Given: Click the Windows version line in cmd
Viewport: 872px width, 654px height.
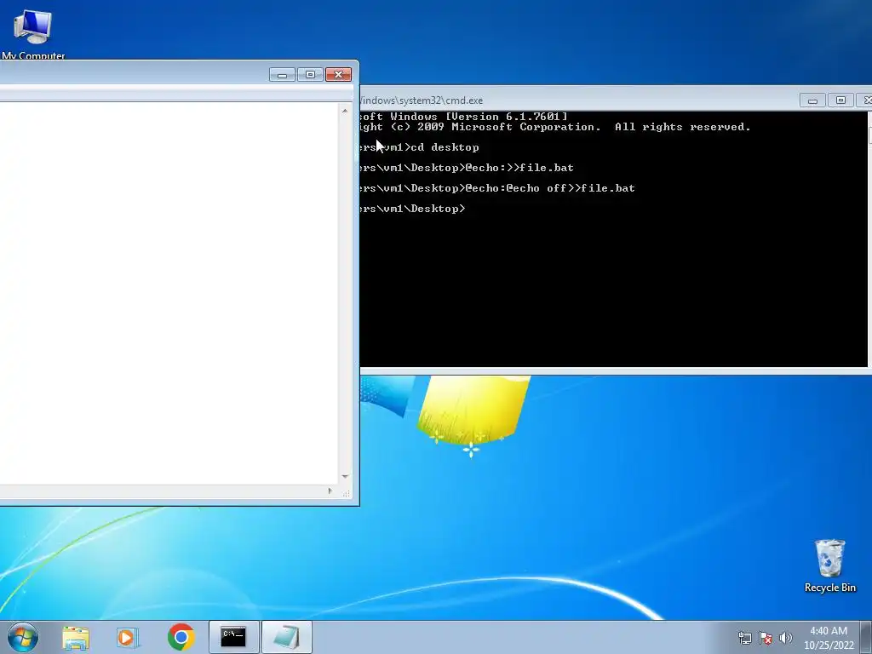Looking at the screenshot, I should pyautogui.click(x=464, y=116).
